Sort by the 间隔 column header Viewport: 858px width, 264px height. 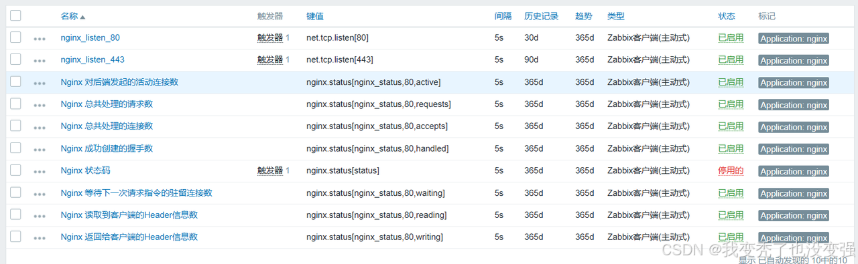coord(503,16)
